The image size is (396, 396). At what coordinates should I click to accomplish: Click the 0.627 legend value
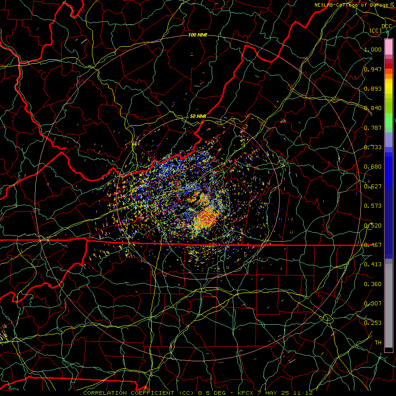(373, 187)
